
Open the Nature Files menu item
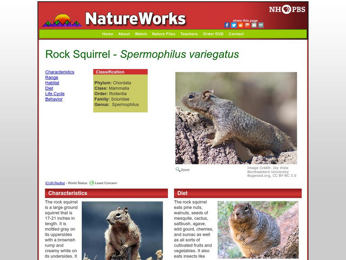click(163, 34)
